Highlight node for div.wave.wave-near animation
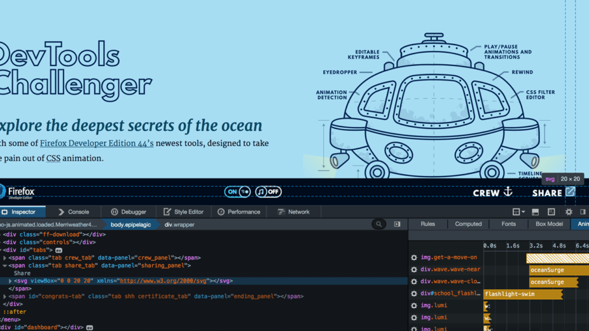The height and width of the screenshot is (331, 589). [414, 269]
